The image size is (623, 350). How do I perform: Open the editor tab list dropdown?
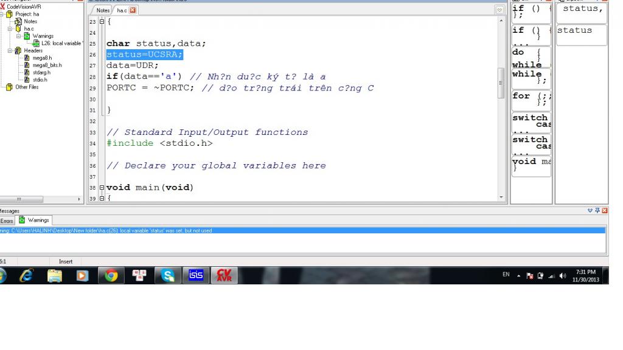click(499, 10)
